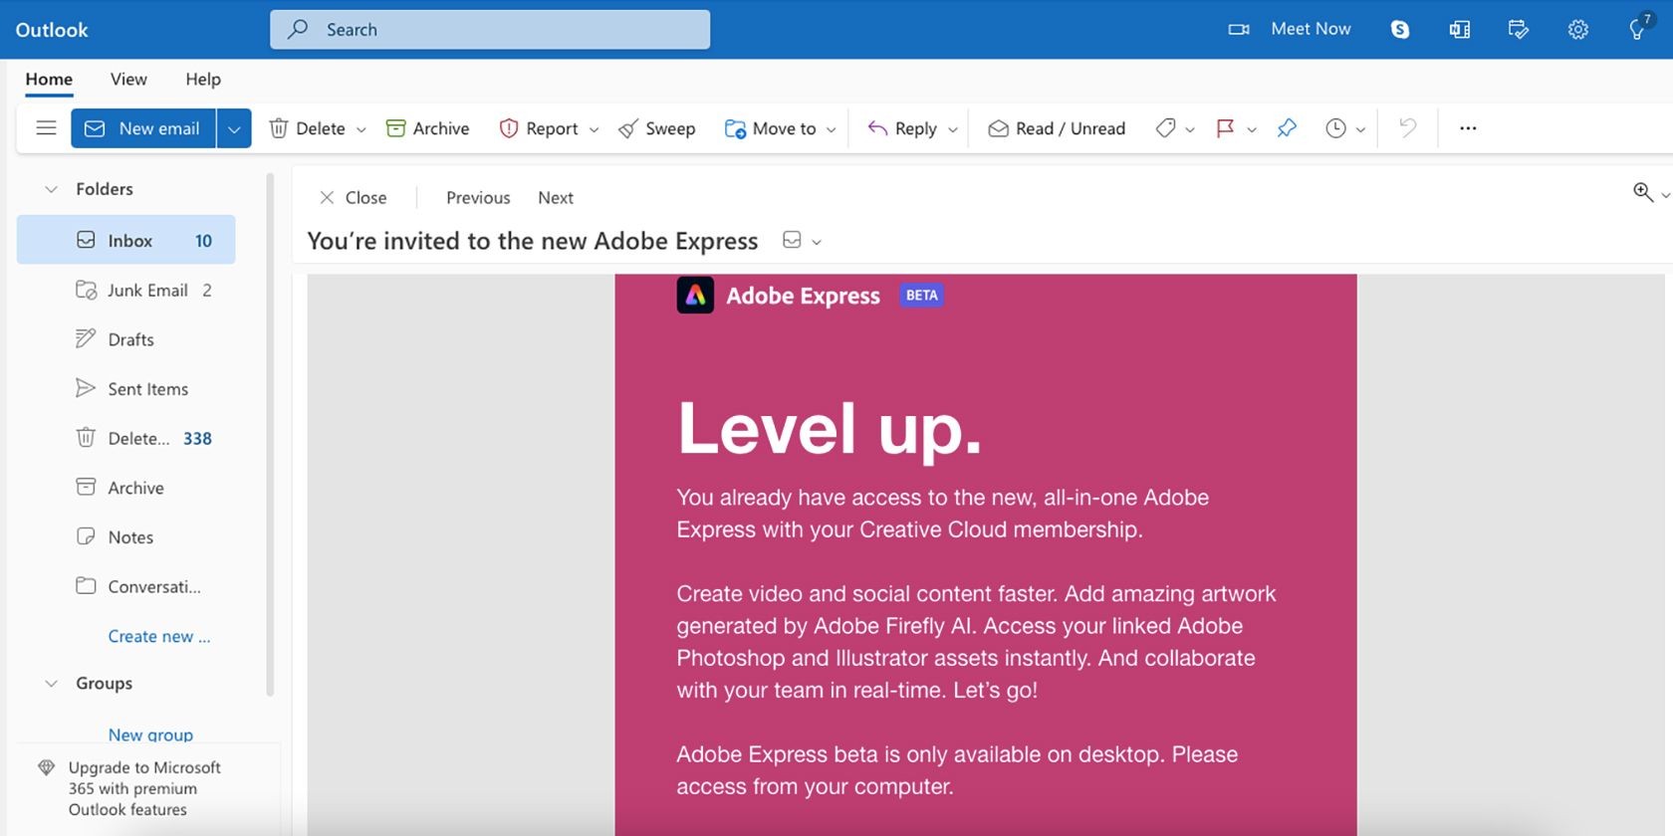The height and width of the screenshot is (836, 1673).
Task: Collapse the Folders section
Action: click(x=51, y=189)
